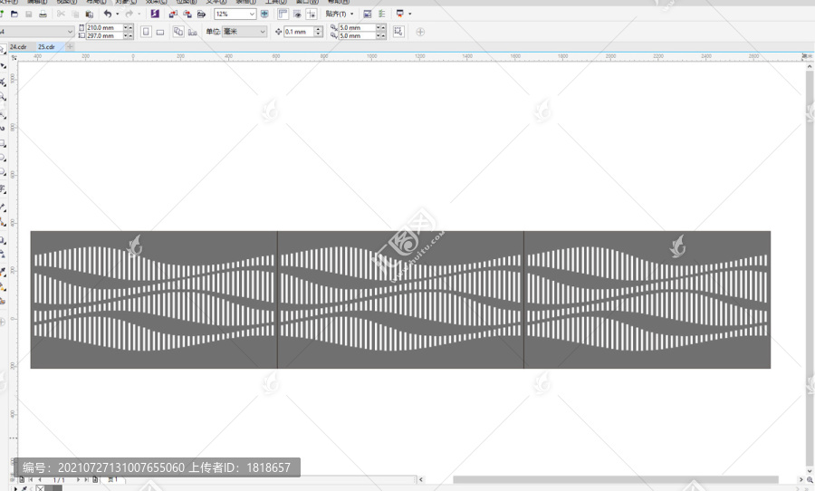This screenshot has width=815, height=491.
Task: Expand the Redo history arrow
Action: [x=139, y=14]
